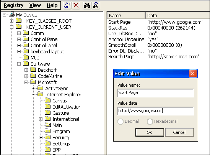Select the SPP tree item label
The height and width of the screenshot is (155, 210).
point(57,150)
